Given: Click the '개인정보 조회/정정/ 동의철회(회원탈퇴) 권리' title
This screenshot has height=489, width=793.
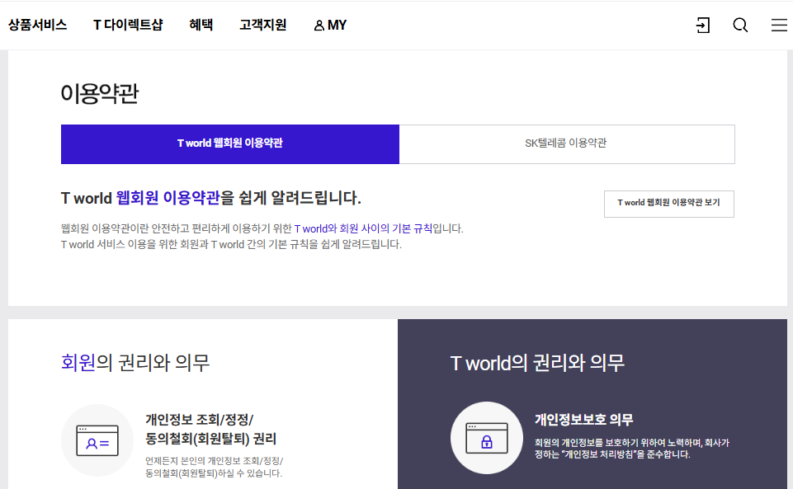Looking at the screenshot, I should click(211, 429).
